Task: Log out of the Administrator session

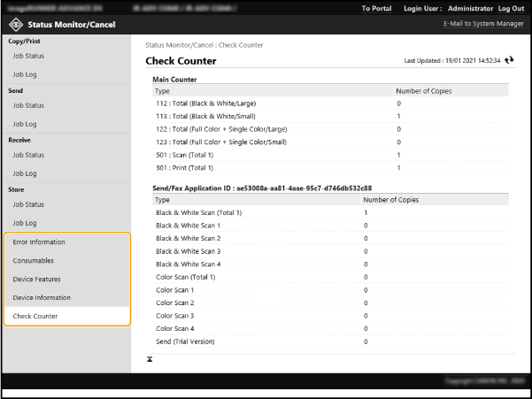Action: point(510,8)
